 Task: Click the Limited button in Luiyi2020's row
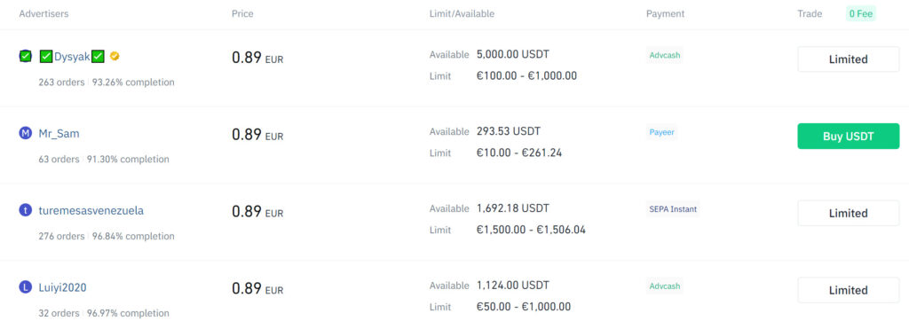[x=848, y=290]
